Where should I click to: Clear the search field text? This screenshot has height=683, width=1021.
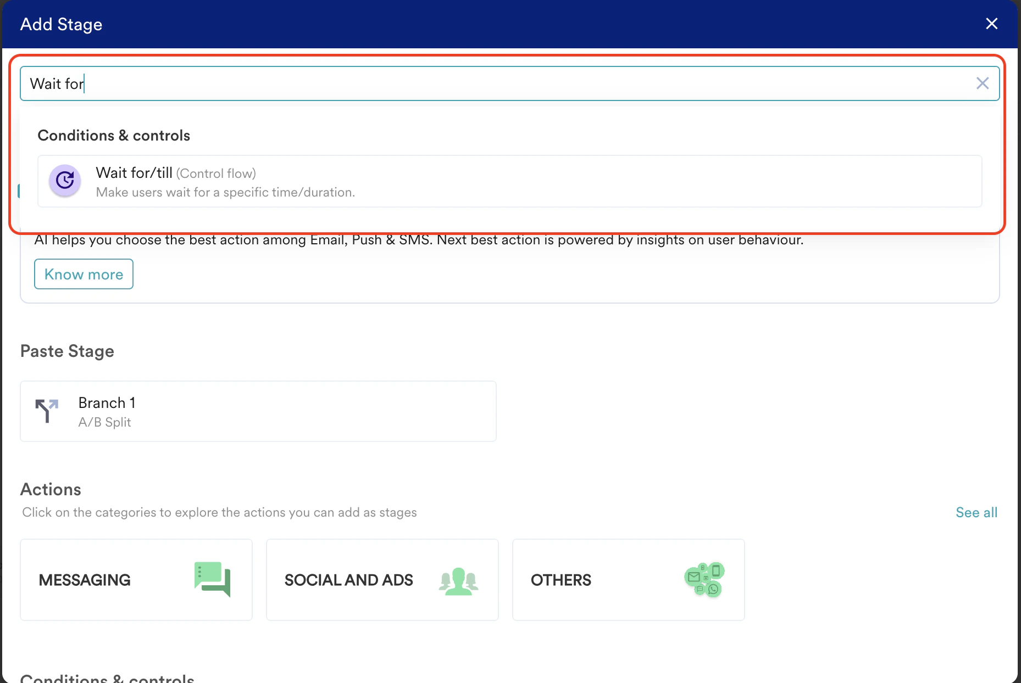(982, 83)
